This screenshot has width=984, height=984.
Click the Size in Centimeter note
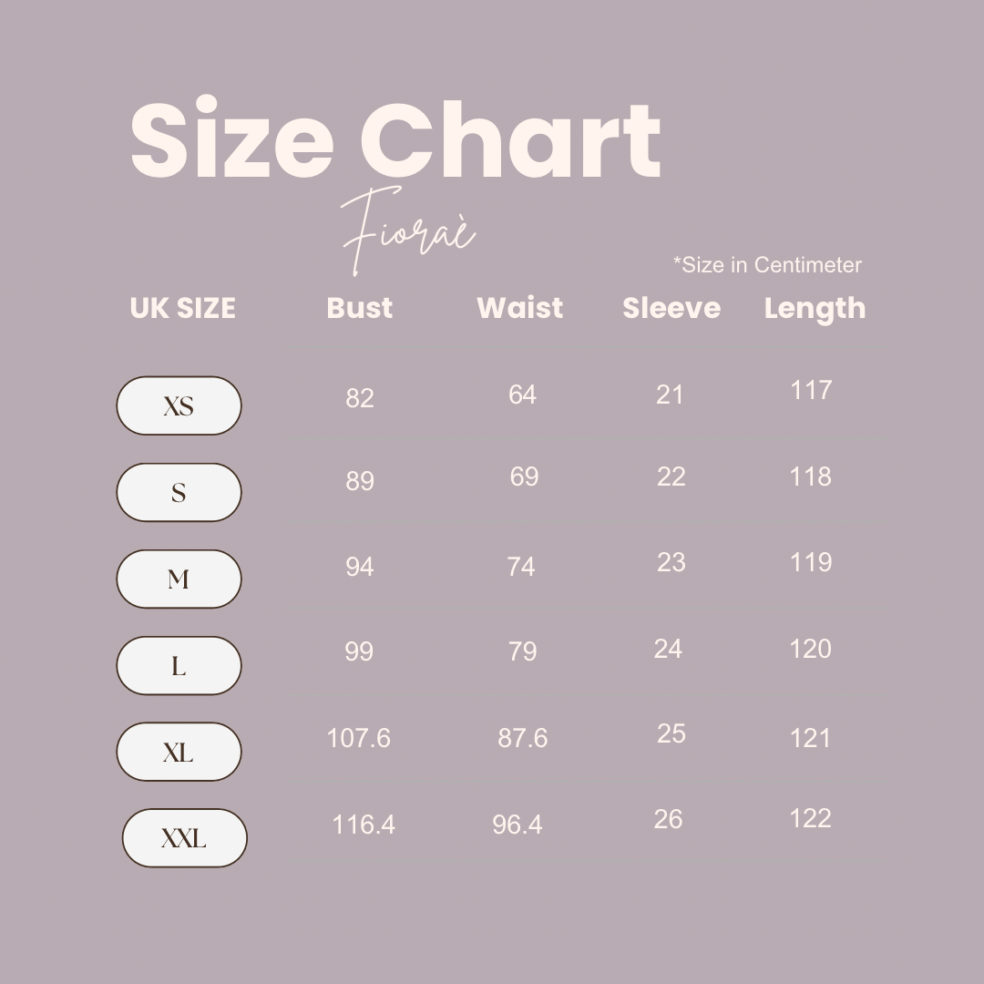click(x=767, y=265)
